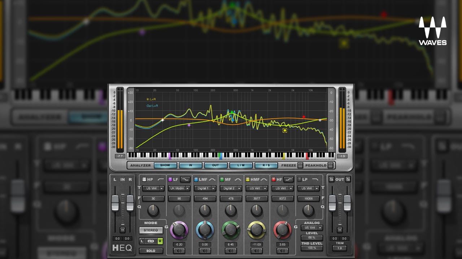Click the TRIM 1.9 value button

pyautogui.click(x=340, y=248)
